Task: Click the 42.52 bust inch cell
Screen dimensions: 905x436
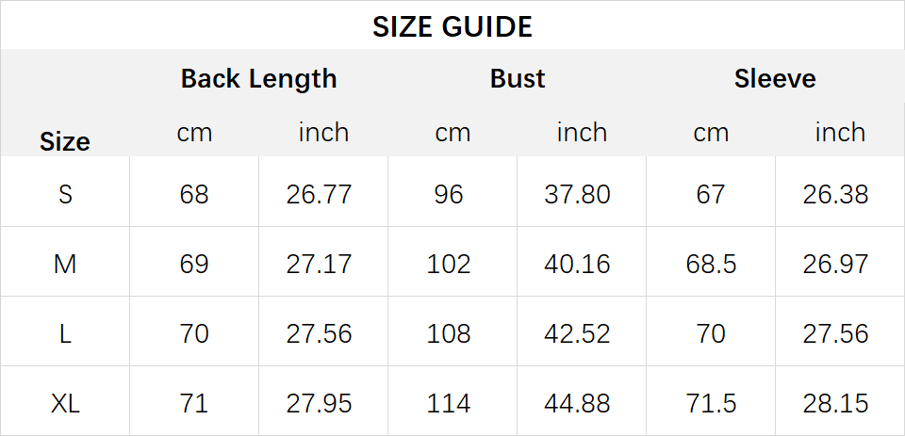Action: point(577,334)
